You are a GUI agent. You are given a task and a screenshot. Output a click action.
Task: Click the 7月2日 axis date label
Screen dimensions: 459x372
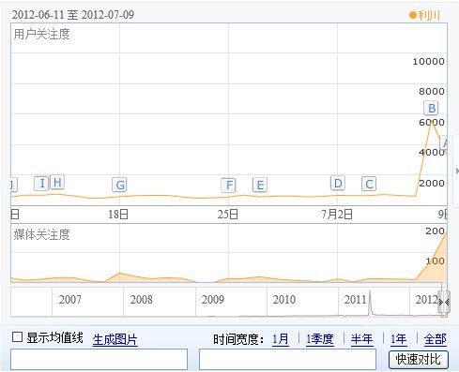pyautogui.click(x=337, y=215)
